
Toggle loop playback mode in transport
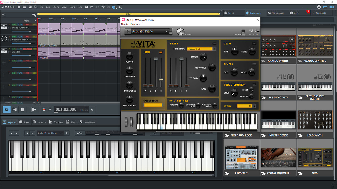click(x=6, y=109)
